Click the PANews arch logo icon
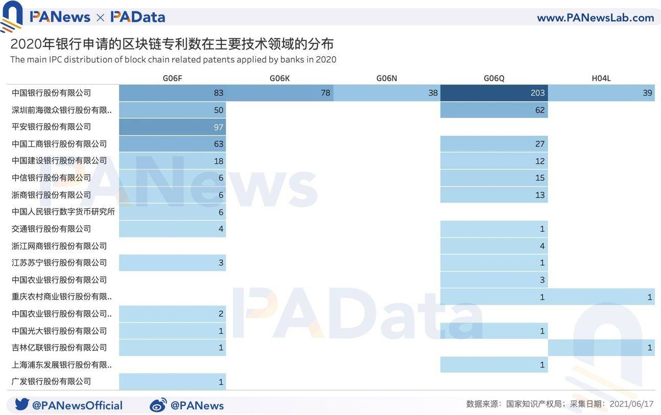The width and height of the screenshot is (661, 415). click(12, 16)
